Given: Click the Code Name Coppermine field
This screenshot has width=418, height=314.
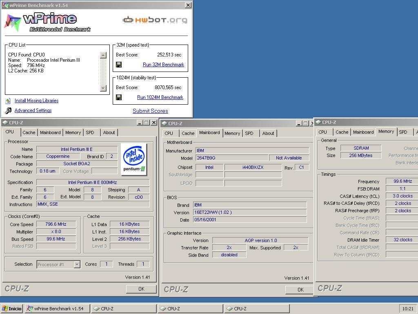Looking at the screenshot, I should pos(58,157).
